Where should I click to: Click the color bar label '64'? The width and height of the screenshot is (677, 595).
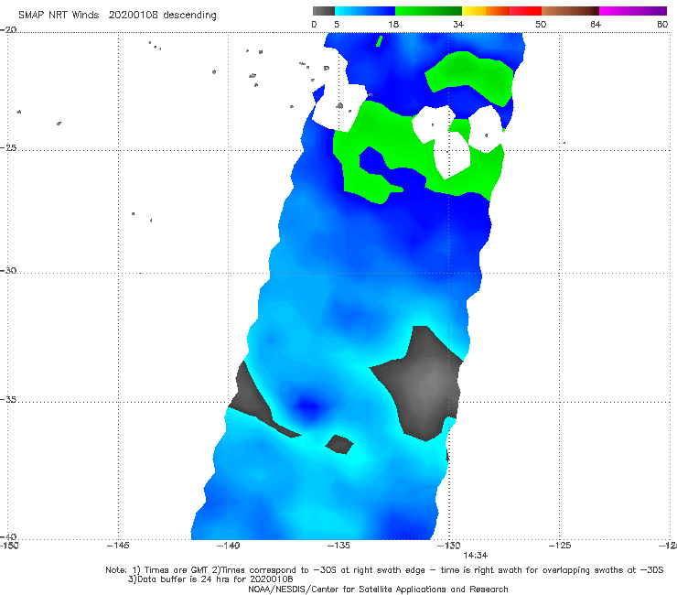pyautogui.click(x=596, y=25)
